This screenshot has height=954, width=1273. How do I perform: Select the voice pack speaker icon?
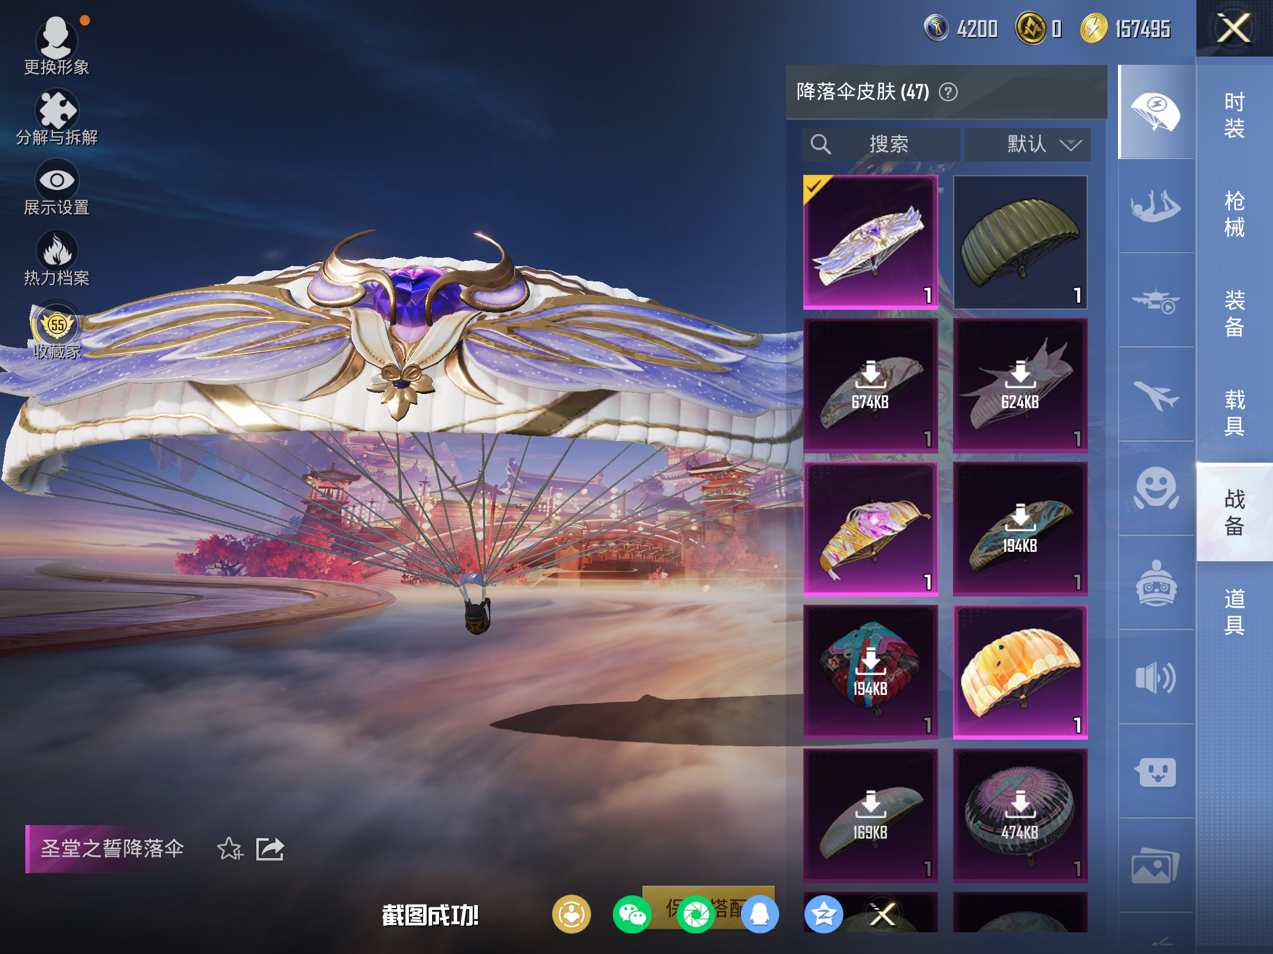[1155, 677]
